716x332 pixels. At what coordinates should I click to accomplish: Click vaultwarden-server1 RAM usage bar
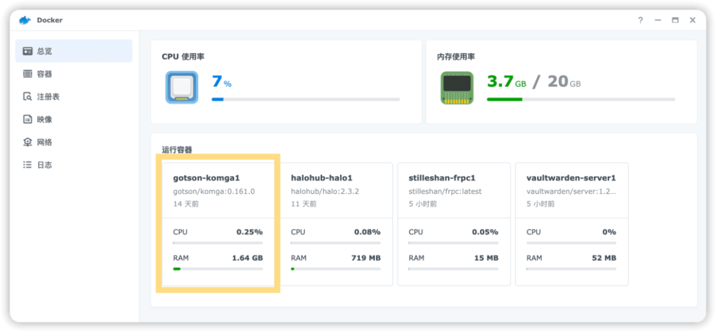coord(571,269)
